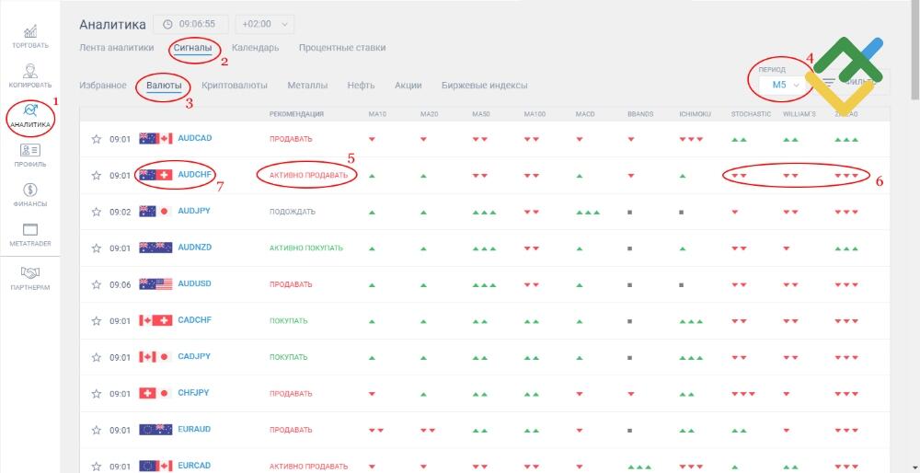The height and width of the screenshot is (473, 920).
Task: Star CADCHF as favorite
Action: tap(97, 321)
